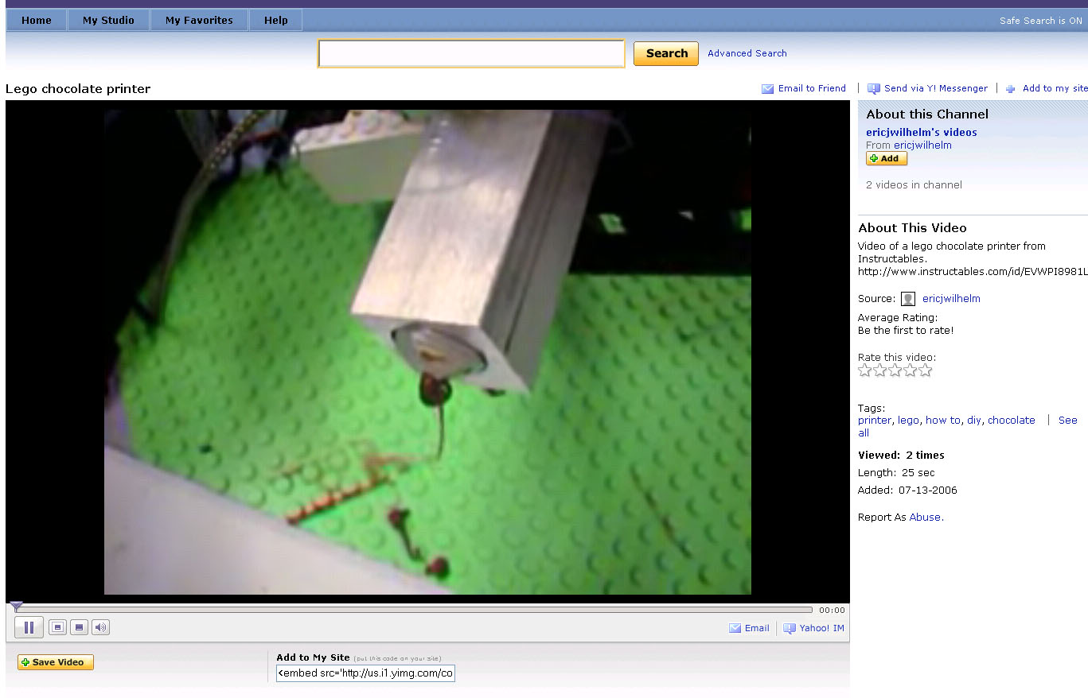Click Email to Friend link
Screen dimensions: 1088x698
tap(812, 88)
